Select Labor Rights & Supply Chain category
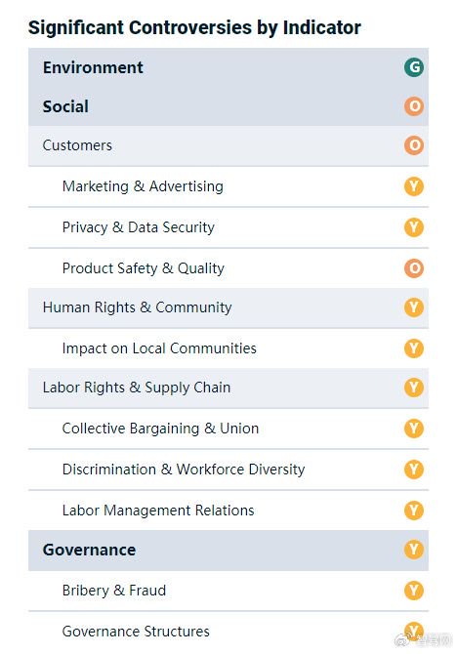 228,388
